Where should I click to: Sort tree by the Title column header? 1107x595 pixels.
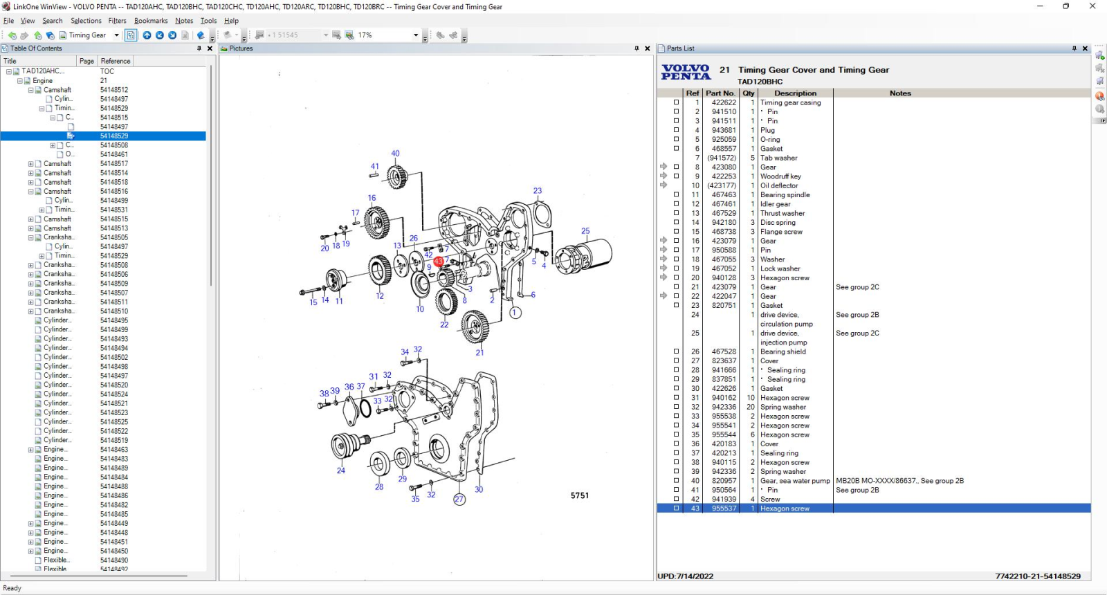39,61
